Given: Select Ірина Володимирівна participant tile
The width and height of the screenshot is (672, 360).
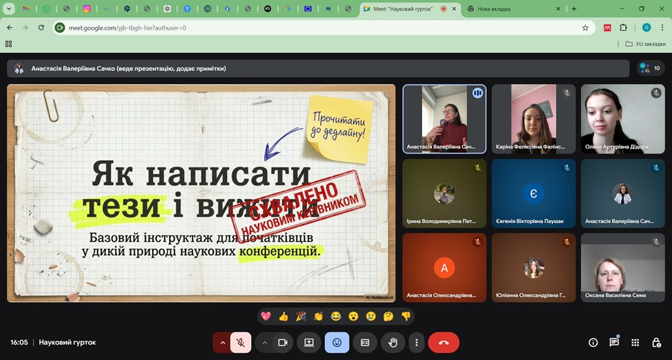Looking at the screenshot, I should pos(444,193).
